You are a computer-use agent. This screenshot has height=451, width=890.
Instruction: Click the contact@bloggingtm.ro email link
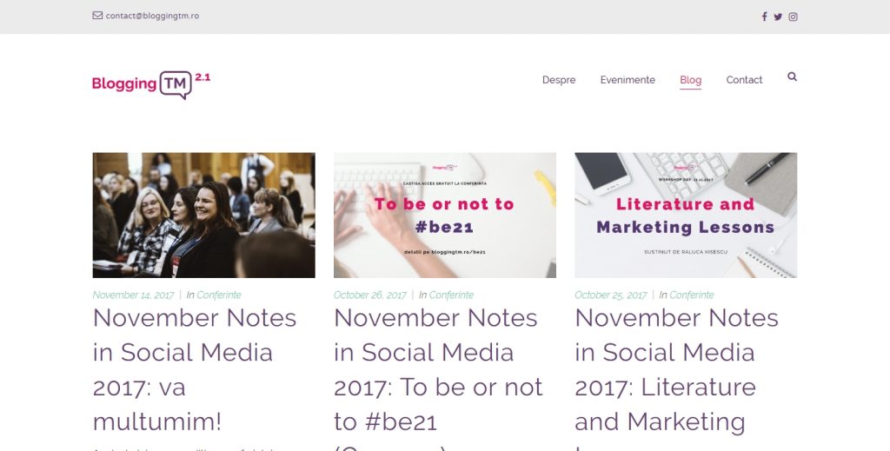pos(152,16)
